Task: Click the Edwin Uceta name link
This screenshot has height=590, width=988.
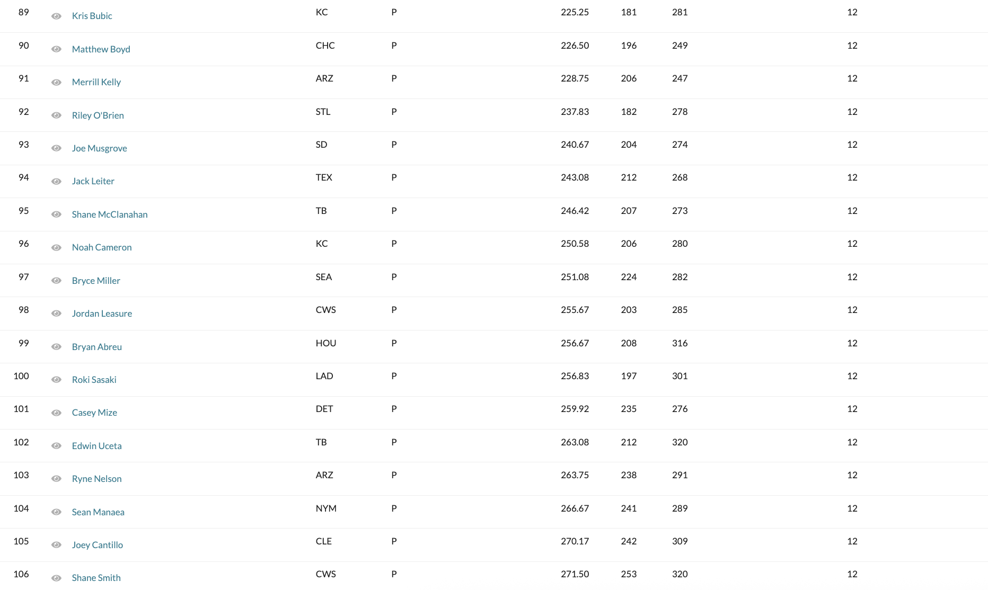Action: pos(96,446)
